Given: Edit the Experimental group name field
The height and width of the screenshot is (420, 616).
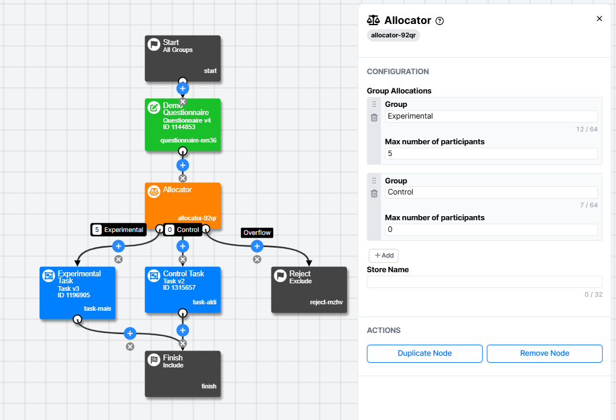Looking at the screenshot, I should (x=491, y=116).
